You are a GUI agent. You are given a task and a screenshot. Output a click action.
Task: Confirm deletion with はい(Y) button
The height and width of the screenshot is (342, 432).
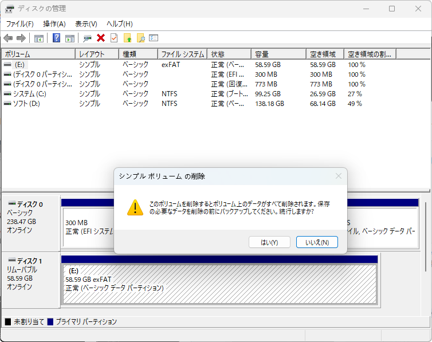tap(269, 242)
